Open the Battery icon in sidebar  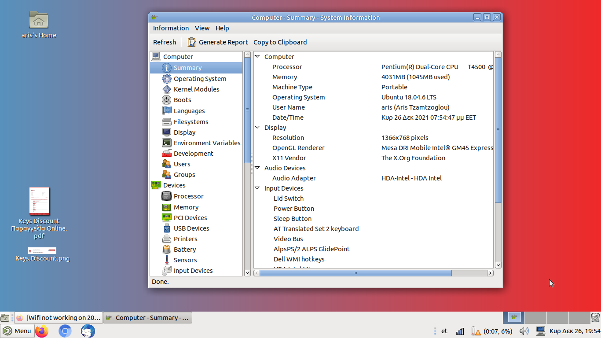(x=167, y=250)
